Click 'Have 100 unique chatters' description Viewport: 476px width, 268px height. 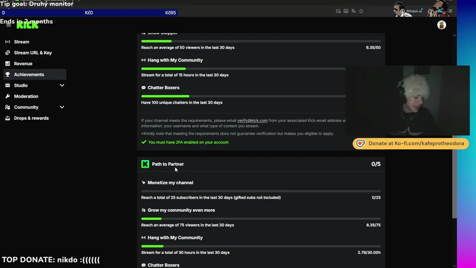[x=182, y=103]
